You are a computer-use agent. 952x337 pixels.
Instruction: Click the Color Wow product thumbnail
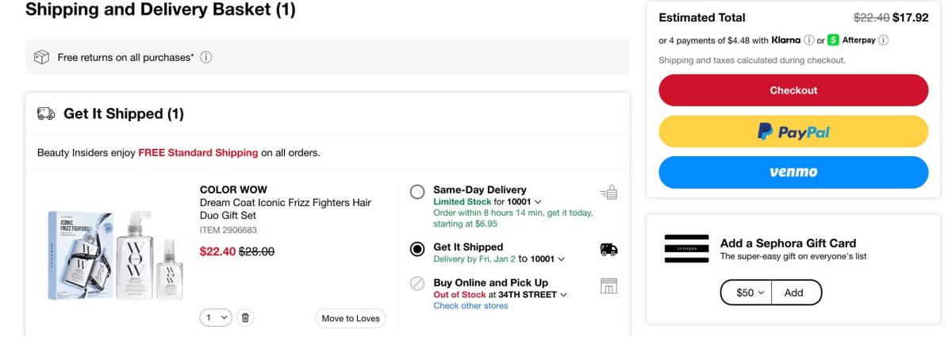tap(116, 255)
